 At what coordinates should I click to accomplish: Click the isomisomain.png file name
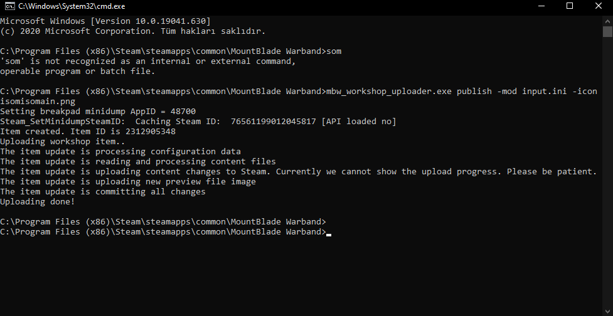coord(38,102)
